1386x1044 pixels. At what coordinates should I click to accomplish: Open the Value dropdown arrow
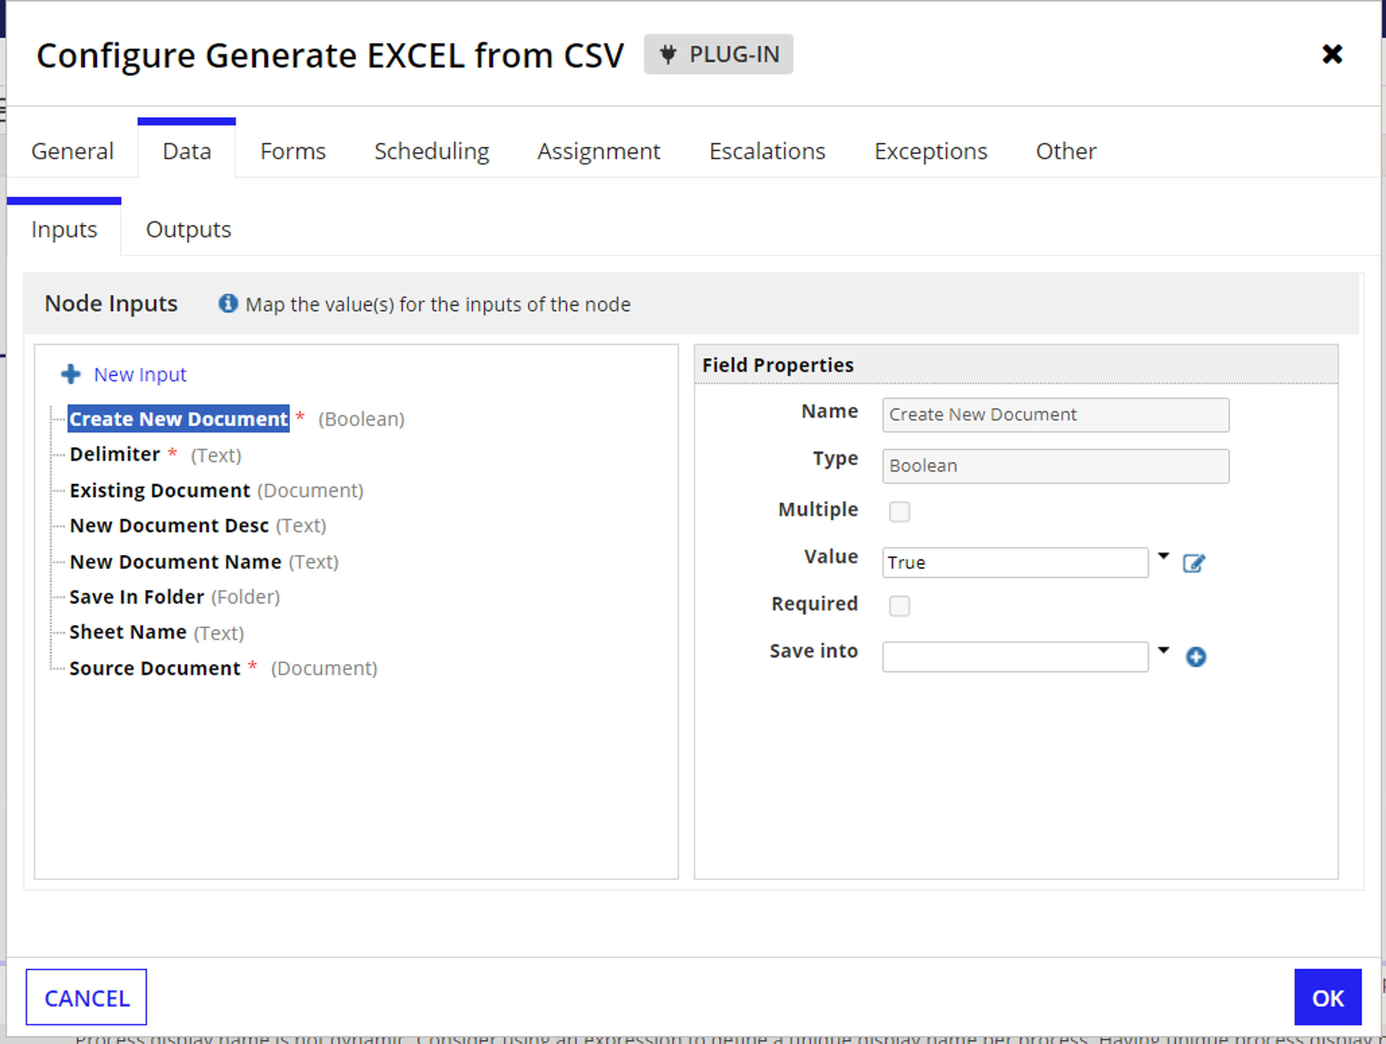[x=1164, y=556]
